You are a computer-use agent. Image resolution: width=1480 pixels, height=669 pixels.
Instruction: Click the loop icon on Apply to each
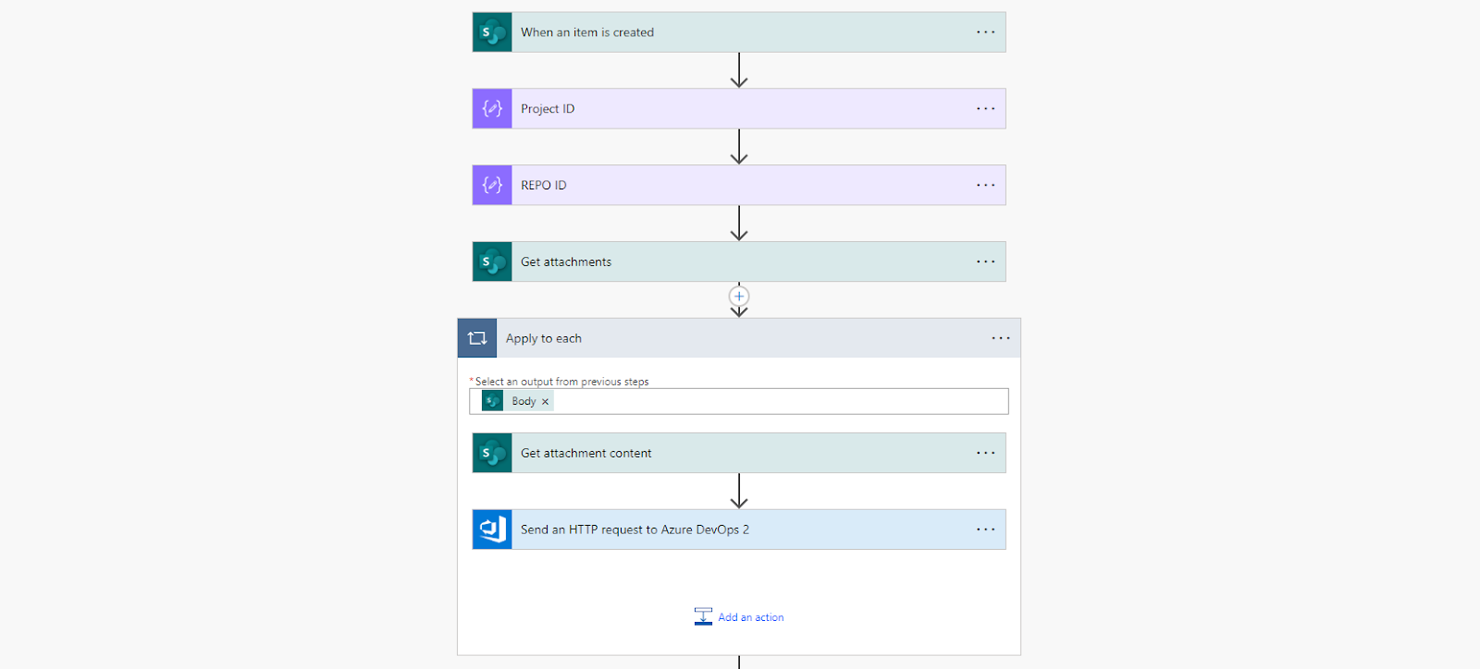[477, 338]
